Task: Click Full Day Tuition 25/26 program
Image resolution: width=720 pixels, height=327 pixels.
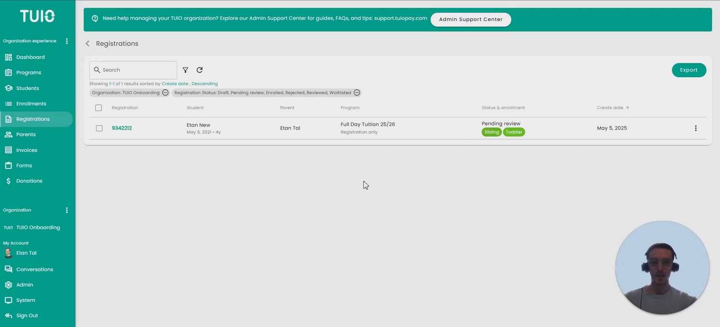Action: pos(368,124)
